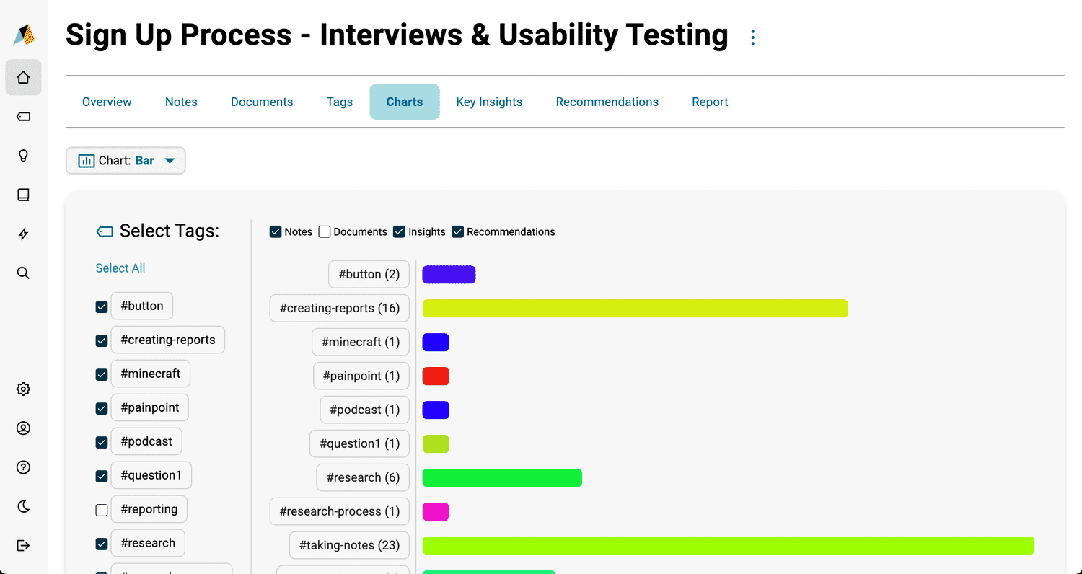Viewport: 1082px width, 574px height.
Task: Open the three-dot menu beside the title
Action: 752,36
